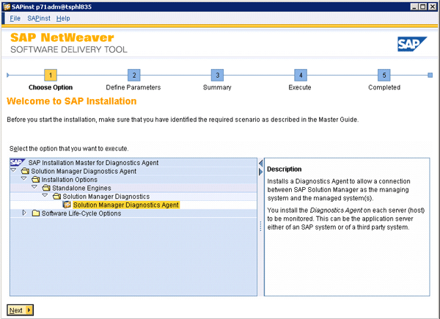This screenshot has width=440, height=319.
Task: Click the SAPinst title bar application icon
Action: [x=7, y=7]
